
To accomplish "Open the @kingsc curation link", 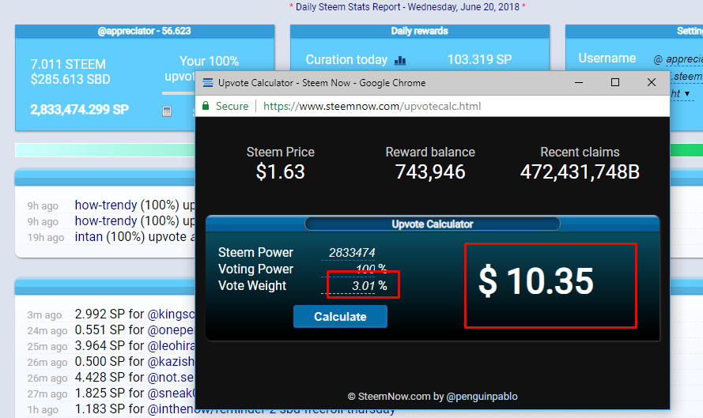I will pyautogui.click(x=171, y=314).
